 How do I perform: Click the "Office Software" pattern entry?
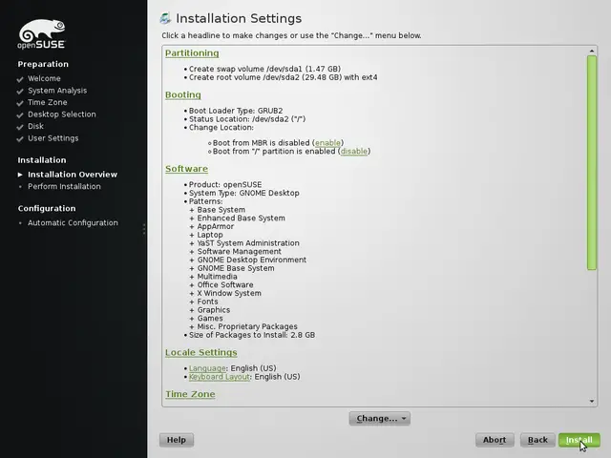[x=225, y=284]
